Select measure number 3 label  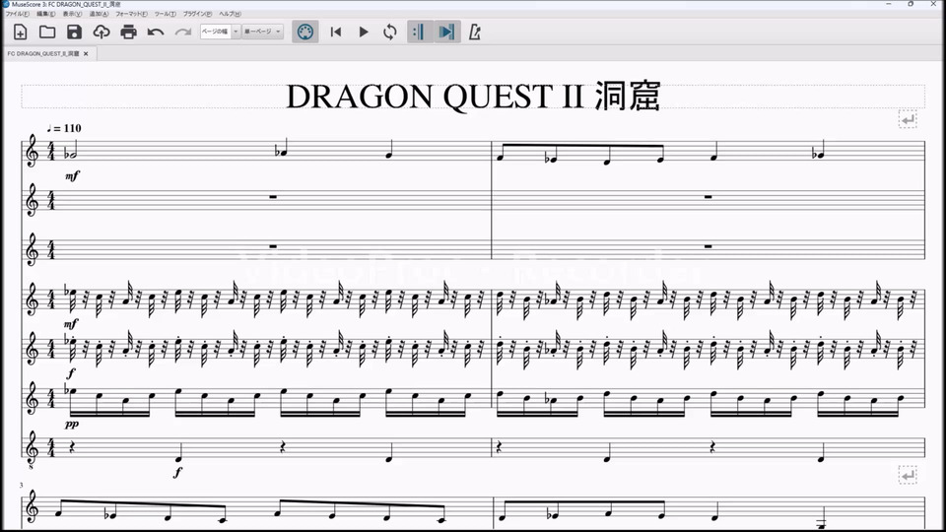(x=21, y=486)
